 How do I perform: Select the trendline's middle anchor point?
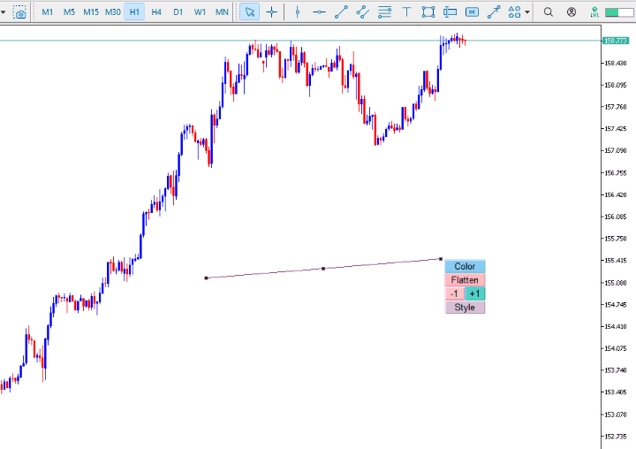point(323,268)
